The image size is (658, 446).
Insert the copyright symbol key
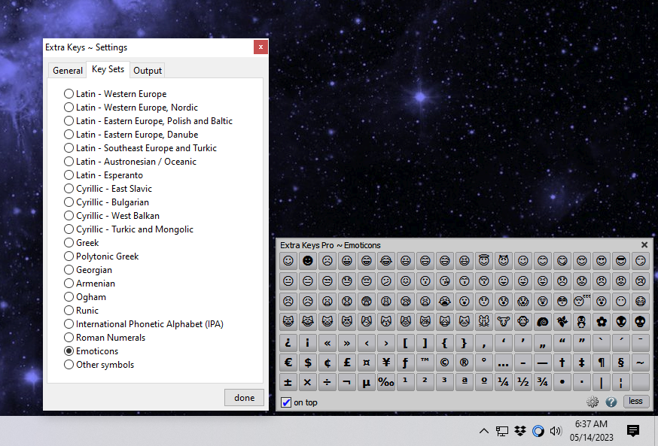[x=444, y=363]
